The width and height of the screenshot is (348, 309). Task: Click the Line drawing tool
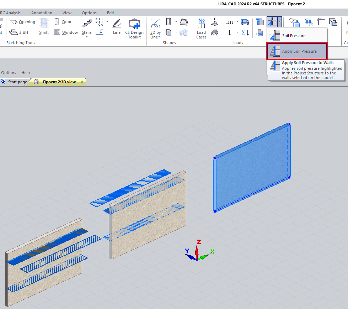click(x=117, y=27)
